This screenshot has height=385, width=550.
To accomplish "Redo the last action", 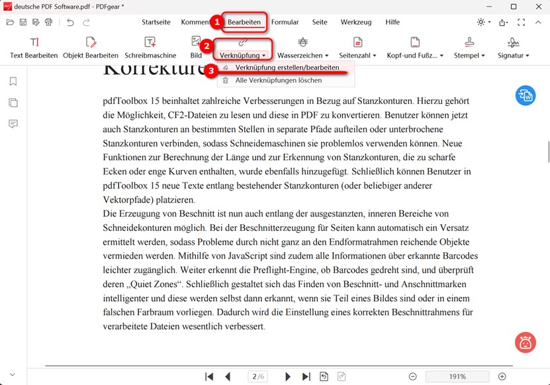I will click(x=86, y=22).
